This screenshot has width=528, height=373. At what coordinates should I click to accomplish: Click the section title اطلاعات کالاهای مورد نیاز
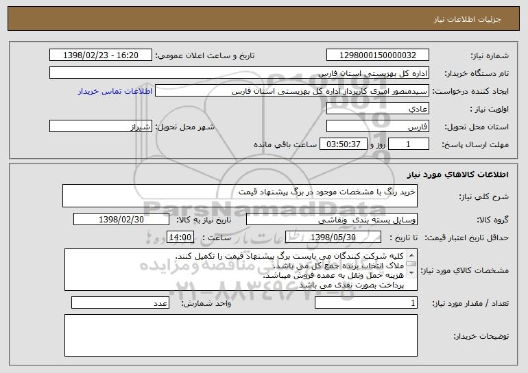coord(457,175)
